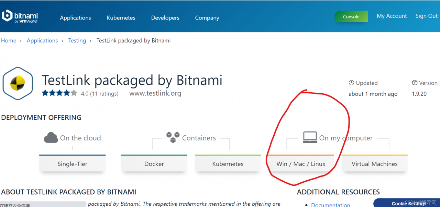Image resolution: width=440 pixels, height=207 pixels.
Task: Click the version number 1.9.20
Action: [419, 94]
